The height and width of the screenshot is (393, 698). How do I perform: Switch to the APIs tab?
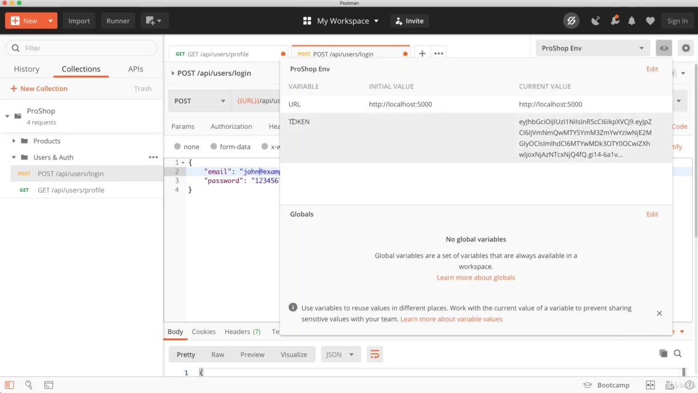pos(135,69)
